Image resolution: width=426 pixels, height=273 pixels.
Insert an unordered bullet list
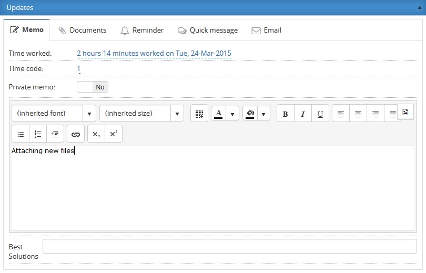(21, 134)
